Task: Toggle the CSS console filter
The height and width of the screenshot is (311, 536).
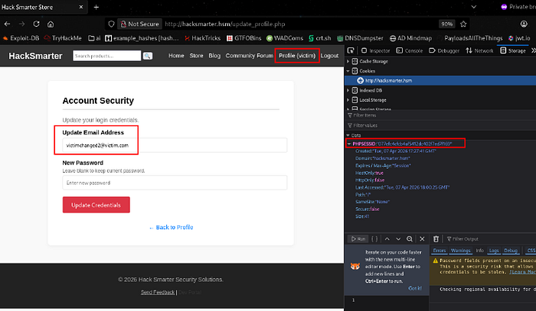Action: (x=531, y=251)
